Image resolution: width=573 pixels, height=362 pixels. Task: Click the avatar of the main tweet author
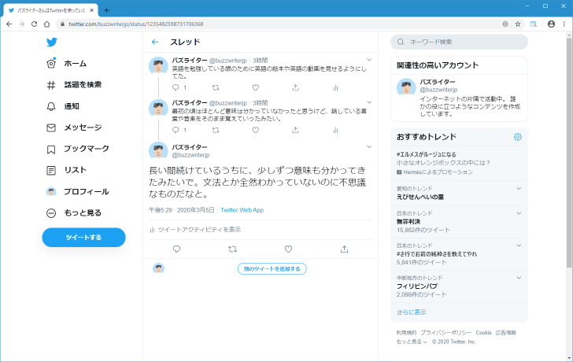(x=158, y=151)
